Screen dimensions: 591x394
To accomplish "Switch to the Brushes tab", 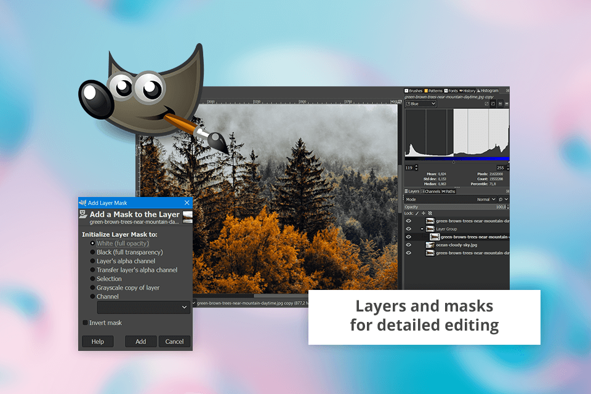I will [x=414, y=90].
